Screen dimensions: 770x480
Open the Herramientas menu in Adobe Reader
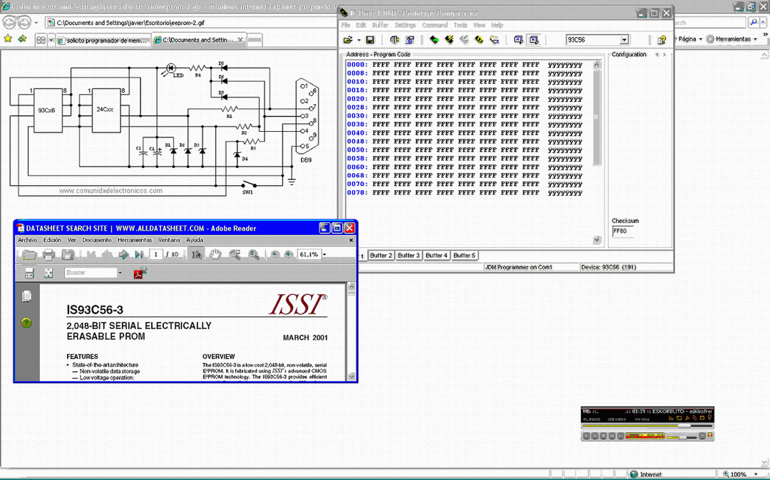pos(135,240)
